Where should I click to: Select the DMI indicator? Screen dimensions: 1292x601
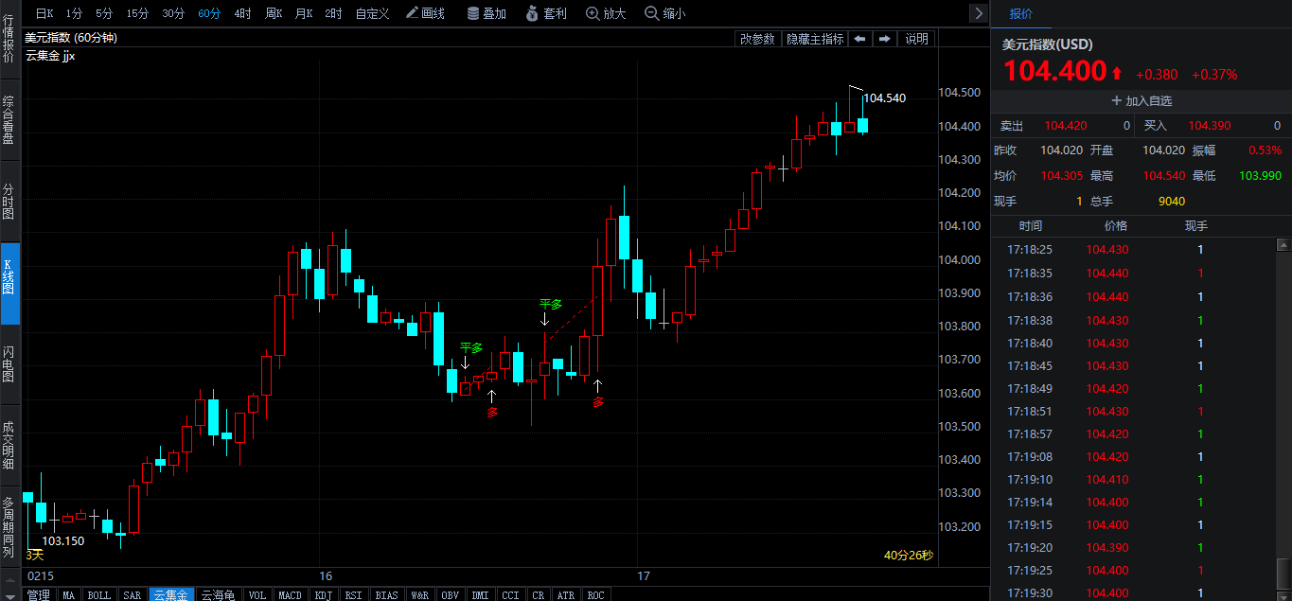(480, 594)
